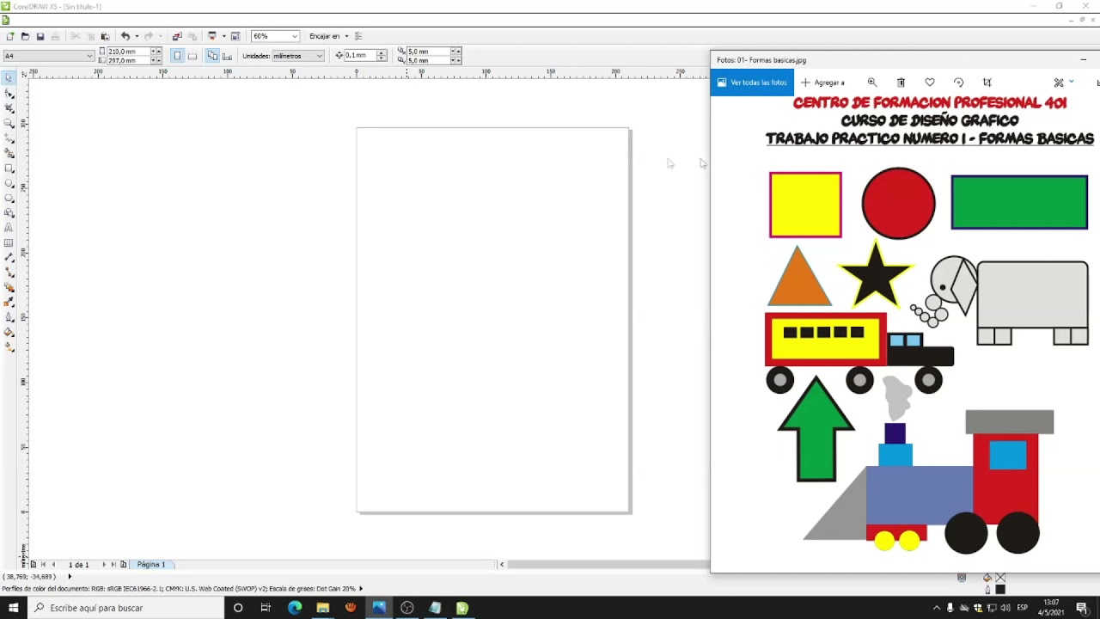Click the black outline color indicator
Screen dimensions: 1100x619
[x=1000, y=590]
